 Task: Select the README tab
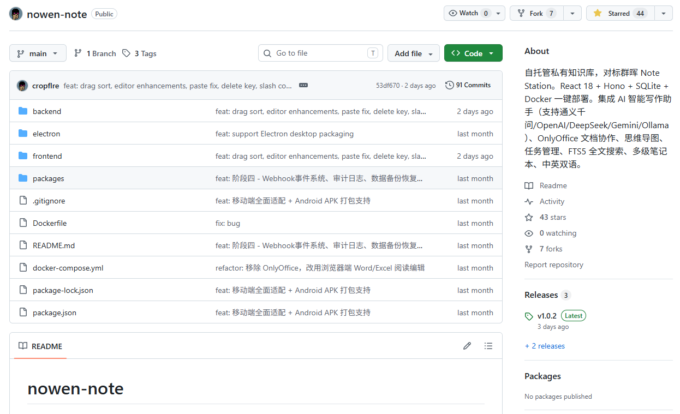(x=40, y=346)
